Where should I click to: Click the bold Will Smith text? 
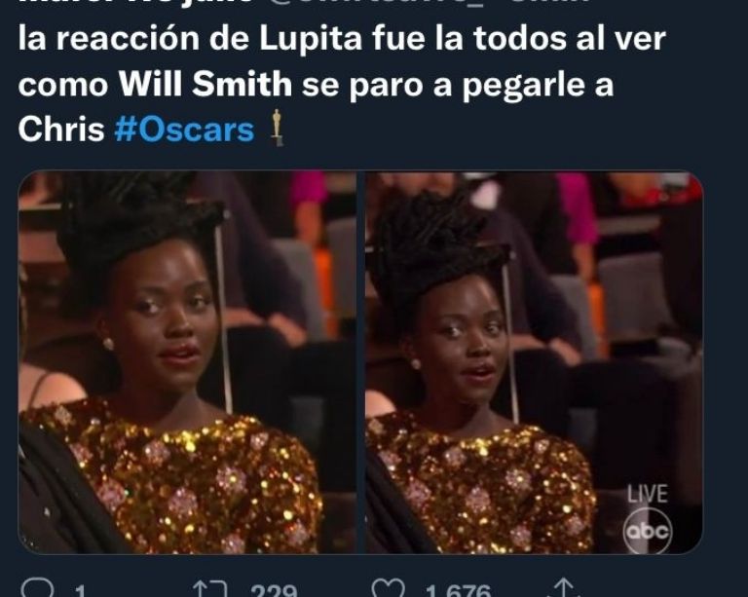(x=206, y=84)
